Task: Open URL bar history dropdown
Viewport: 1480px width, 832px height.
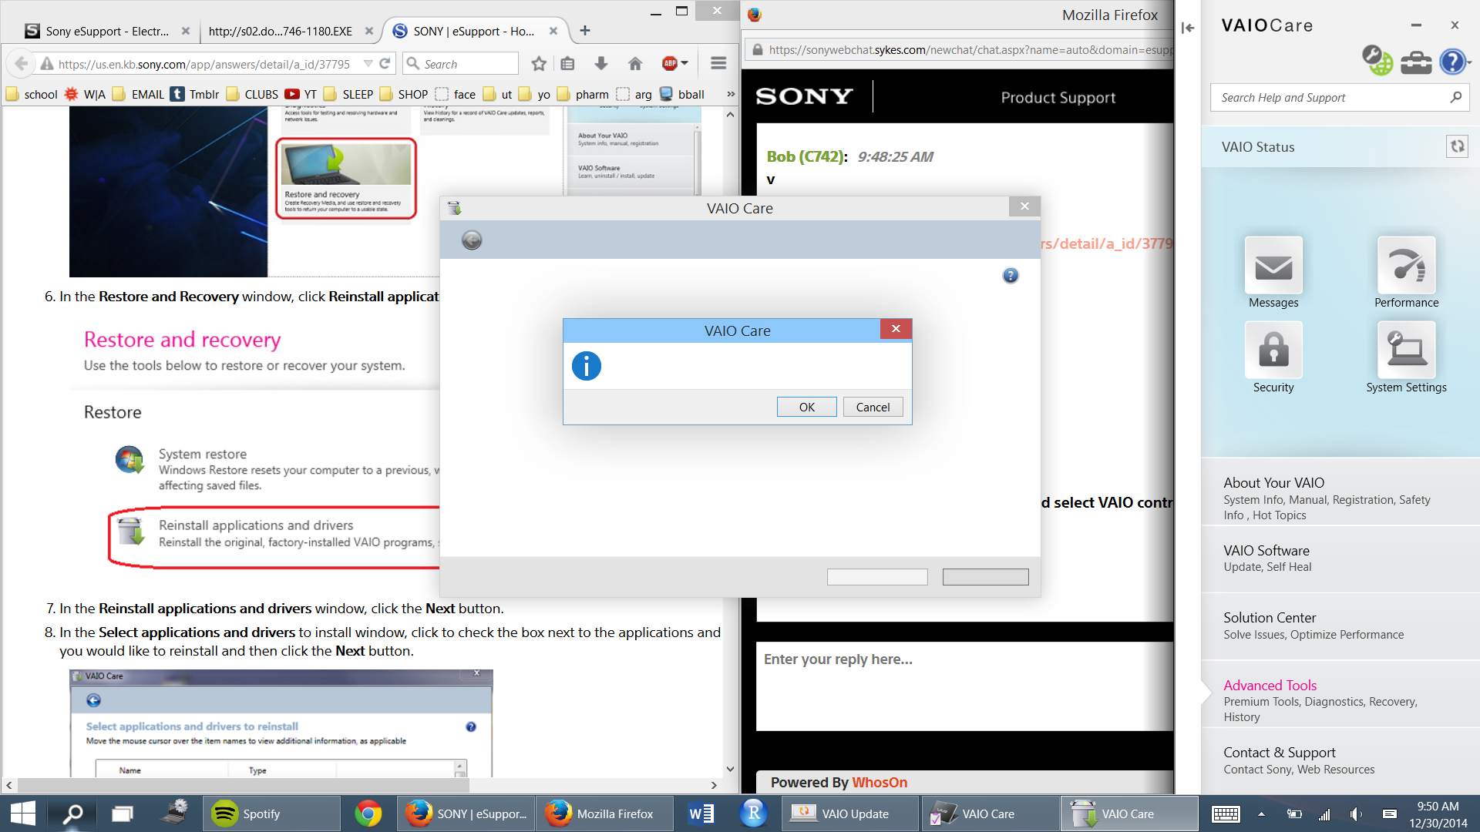Action: [368, 64]
